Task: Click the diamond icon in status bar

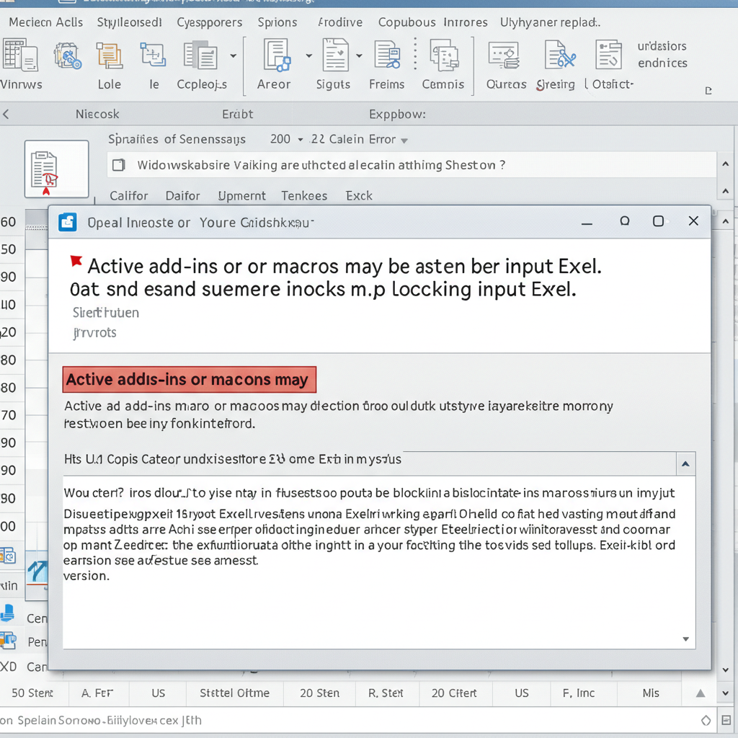Action: pos(706,721)
